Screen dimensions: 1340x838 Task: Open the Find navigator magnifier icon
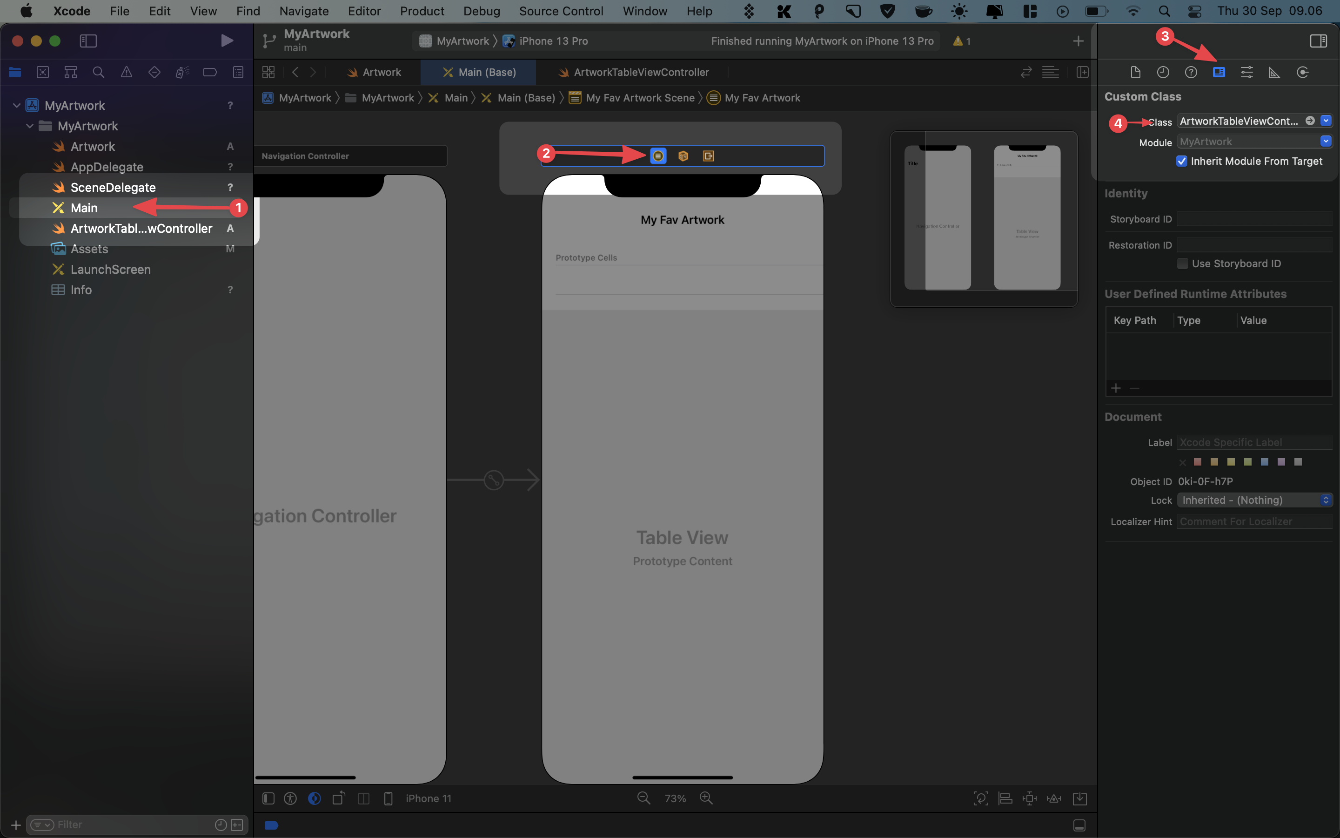pyautogui.click(x=99, y=72)
